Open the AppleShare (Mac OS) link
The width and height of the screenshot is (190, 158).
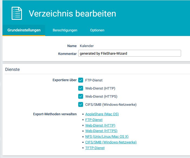point(102,114)
